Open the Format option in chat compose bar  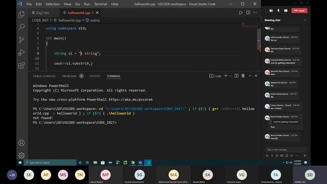267,155
